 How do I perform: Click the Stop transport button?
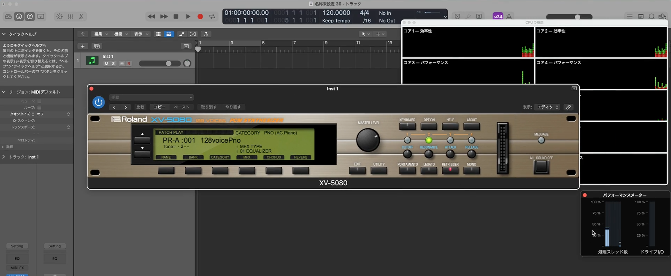coord(176,16)
